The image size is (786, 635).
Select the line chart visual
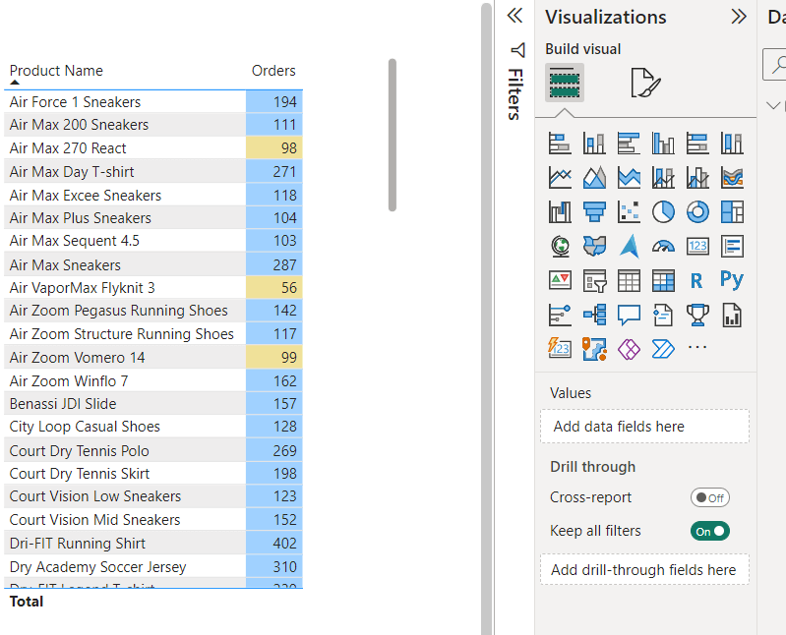(560, 177)
